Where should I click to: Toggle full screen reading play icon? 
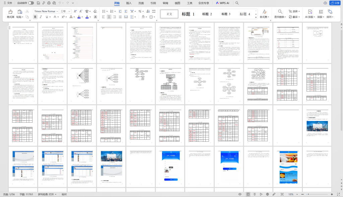click(x=261, y=194)
